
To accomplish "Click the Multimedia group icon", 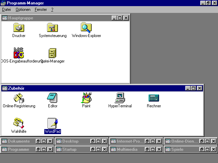I will point(113,149).
